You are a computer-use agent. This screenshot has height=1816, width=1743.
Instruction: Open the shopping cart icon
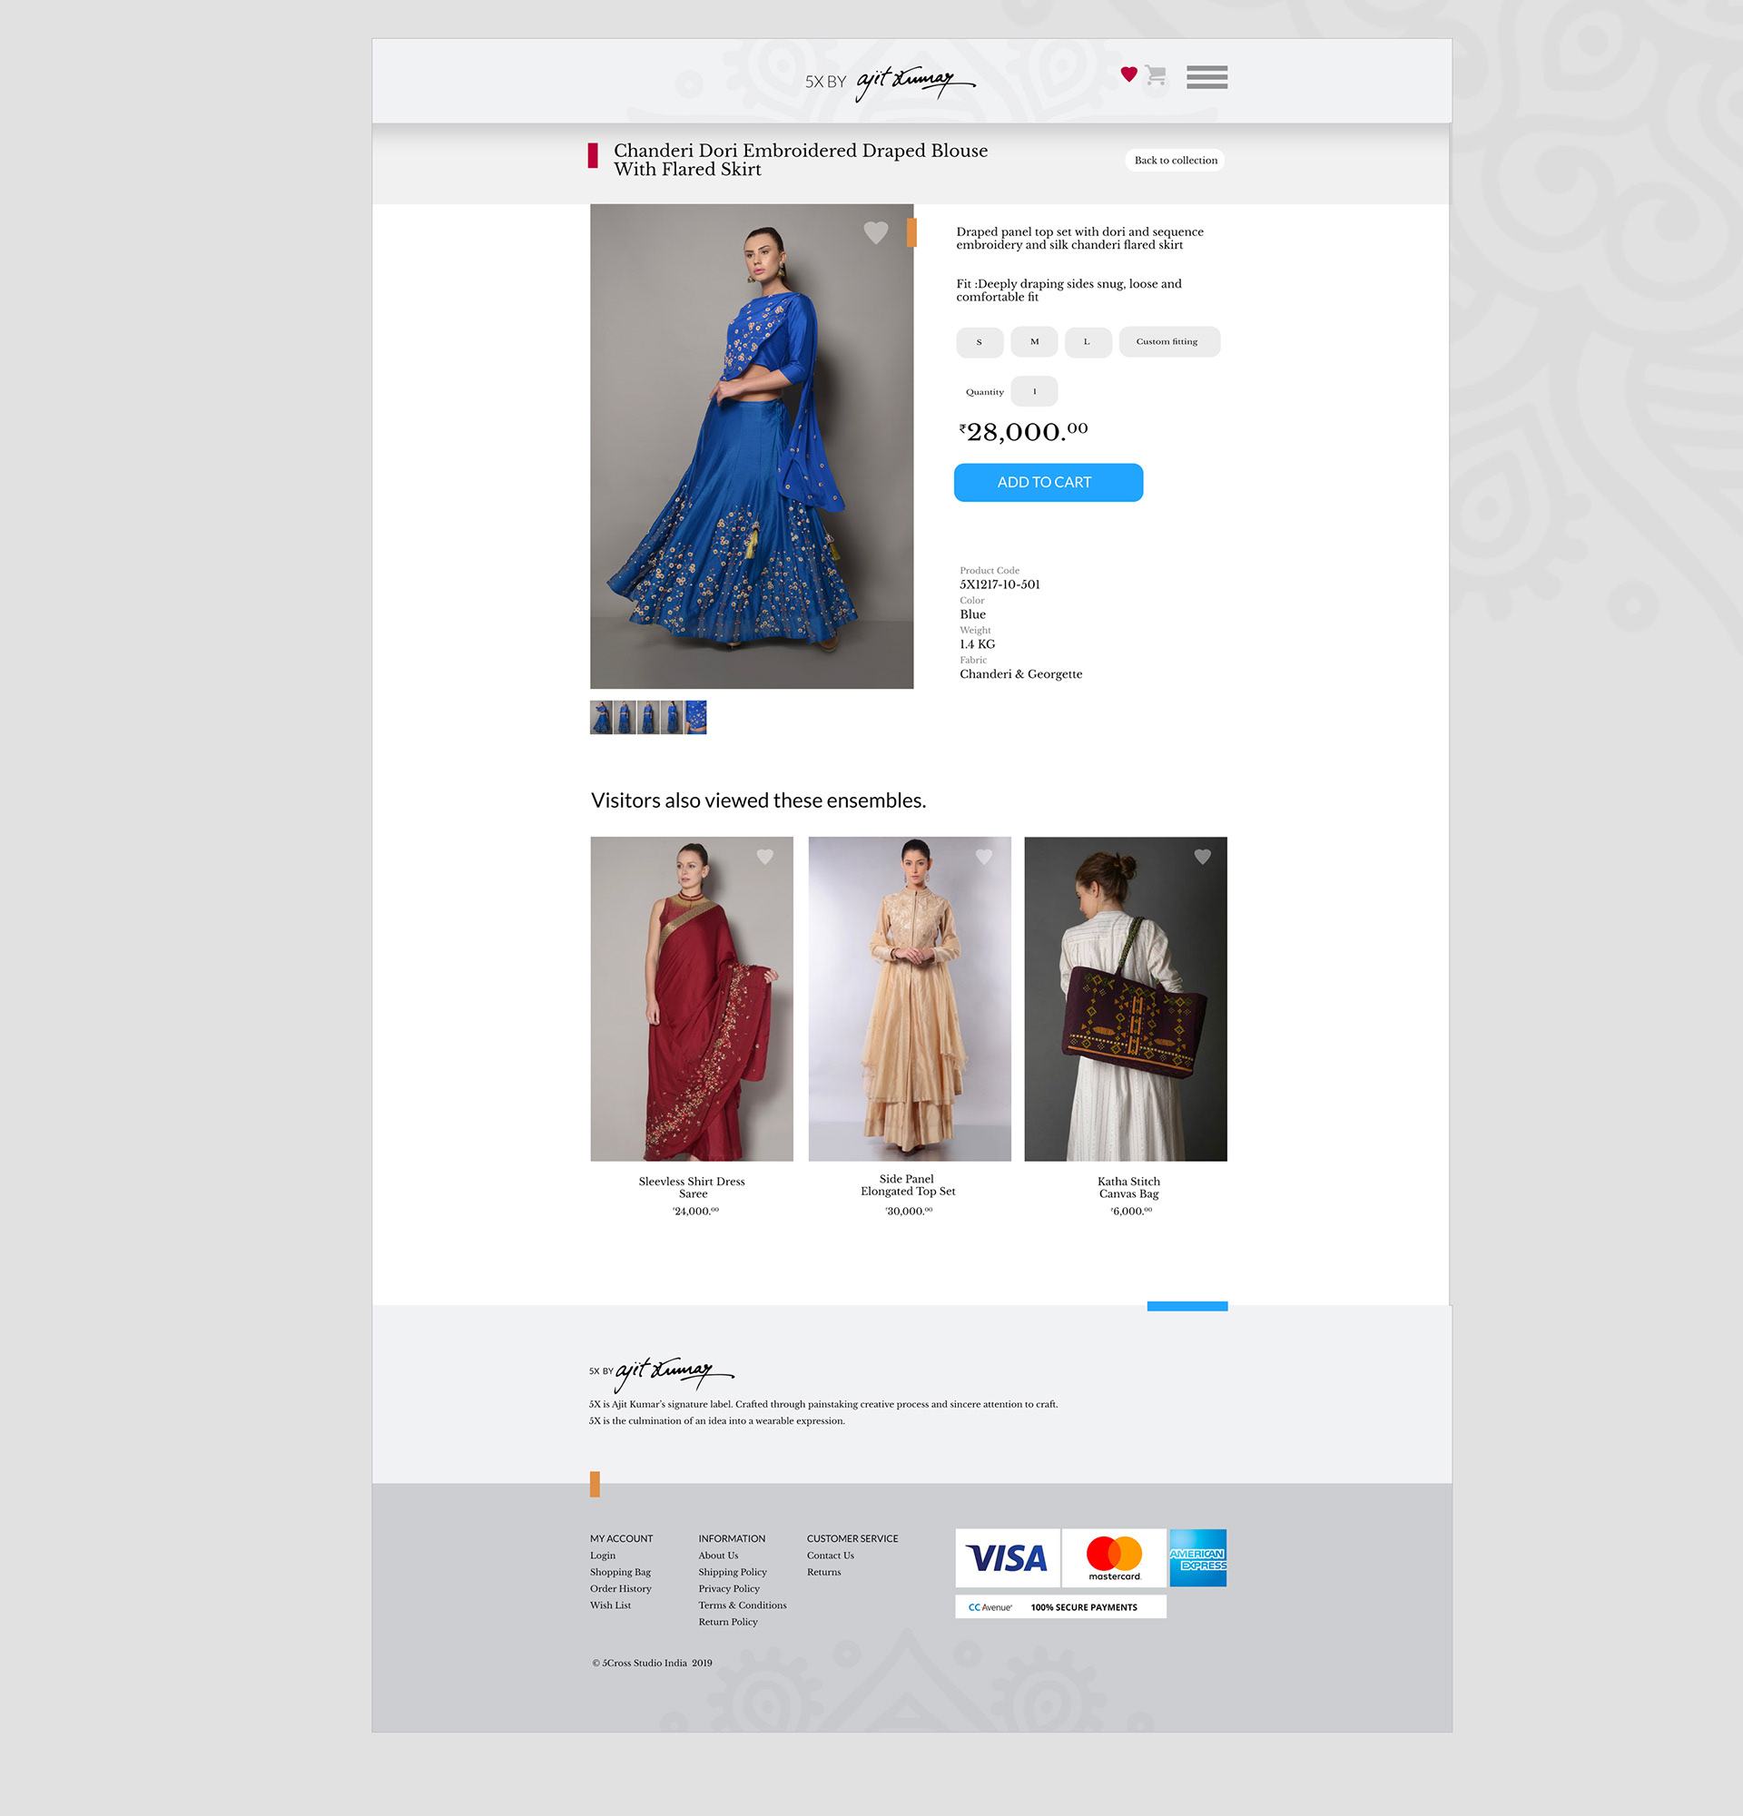click(x=1155, y=75)
